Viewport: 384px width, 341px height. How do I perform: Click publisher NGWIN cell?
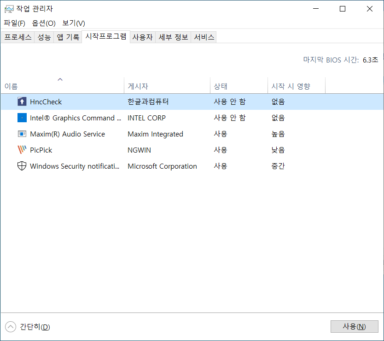coord(139,150)
